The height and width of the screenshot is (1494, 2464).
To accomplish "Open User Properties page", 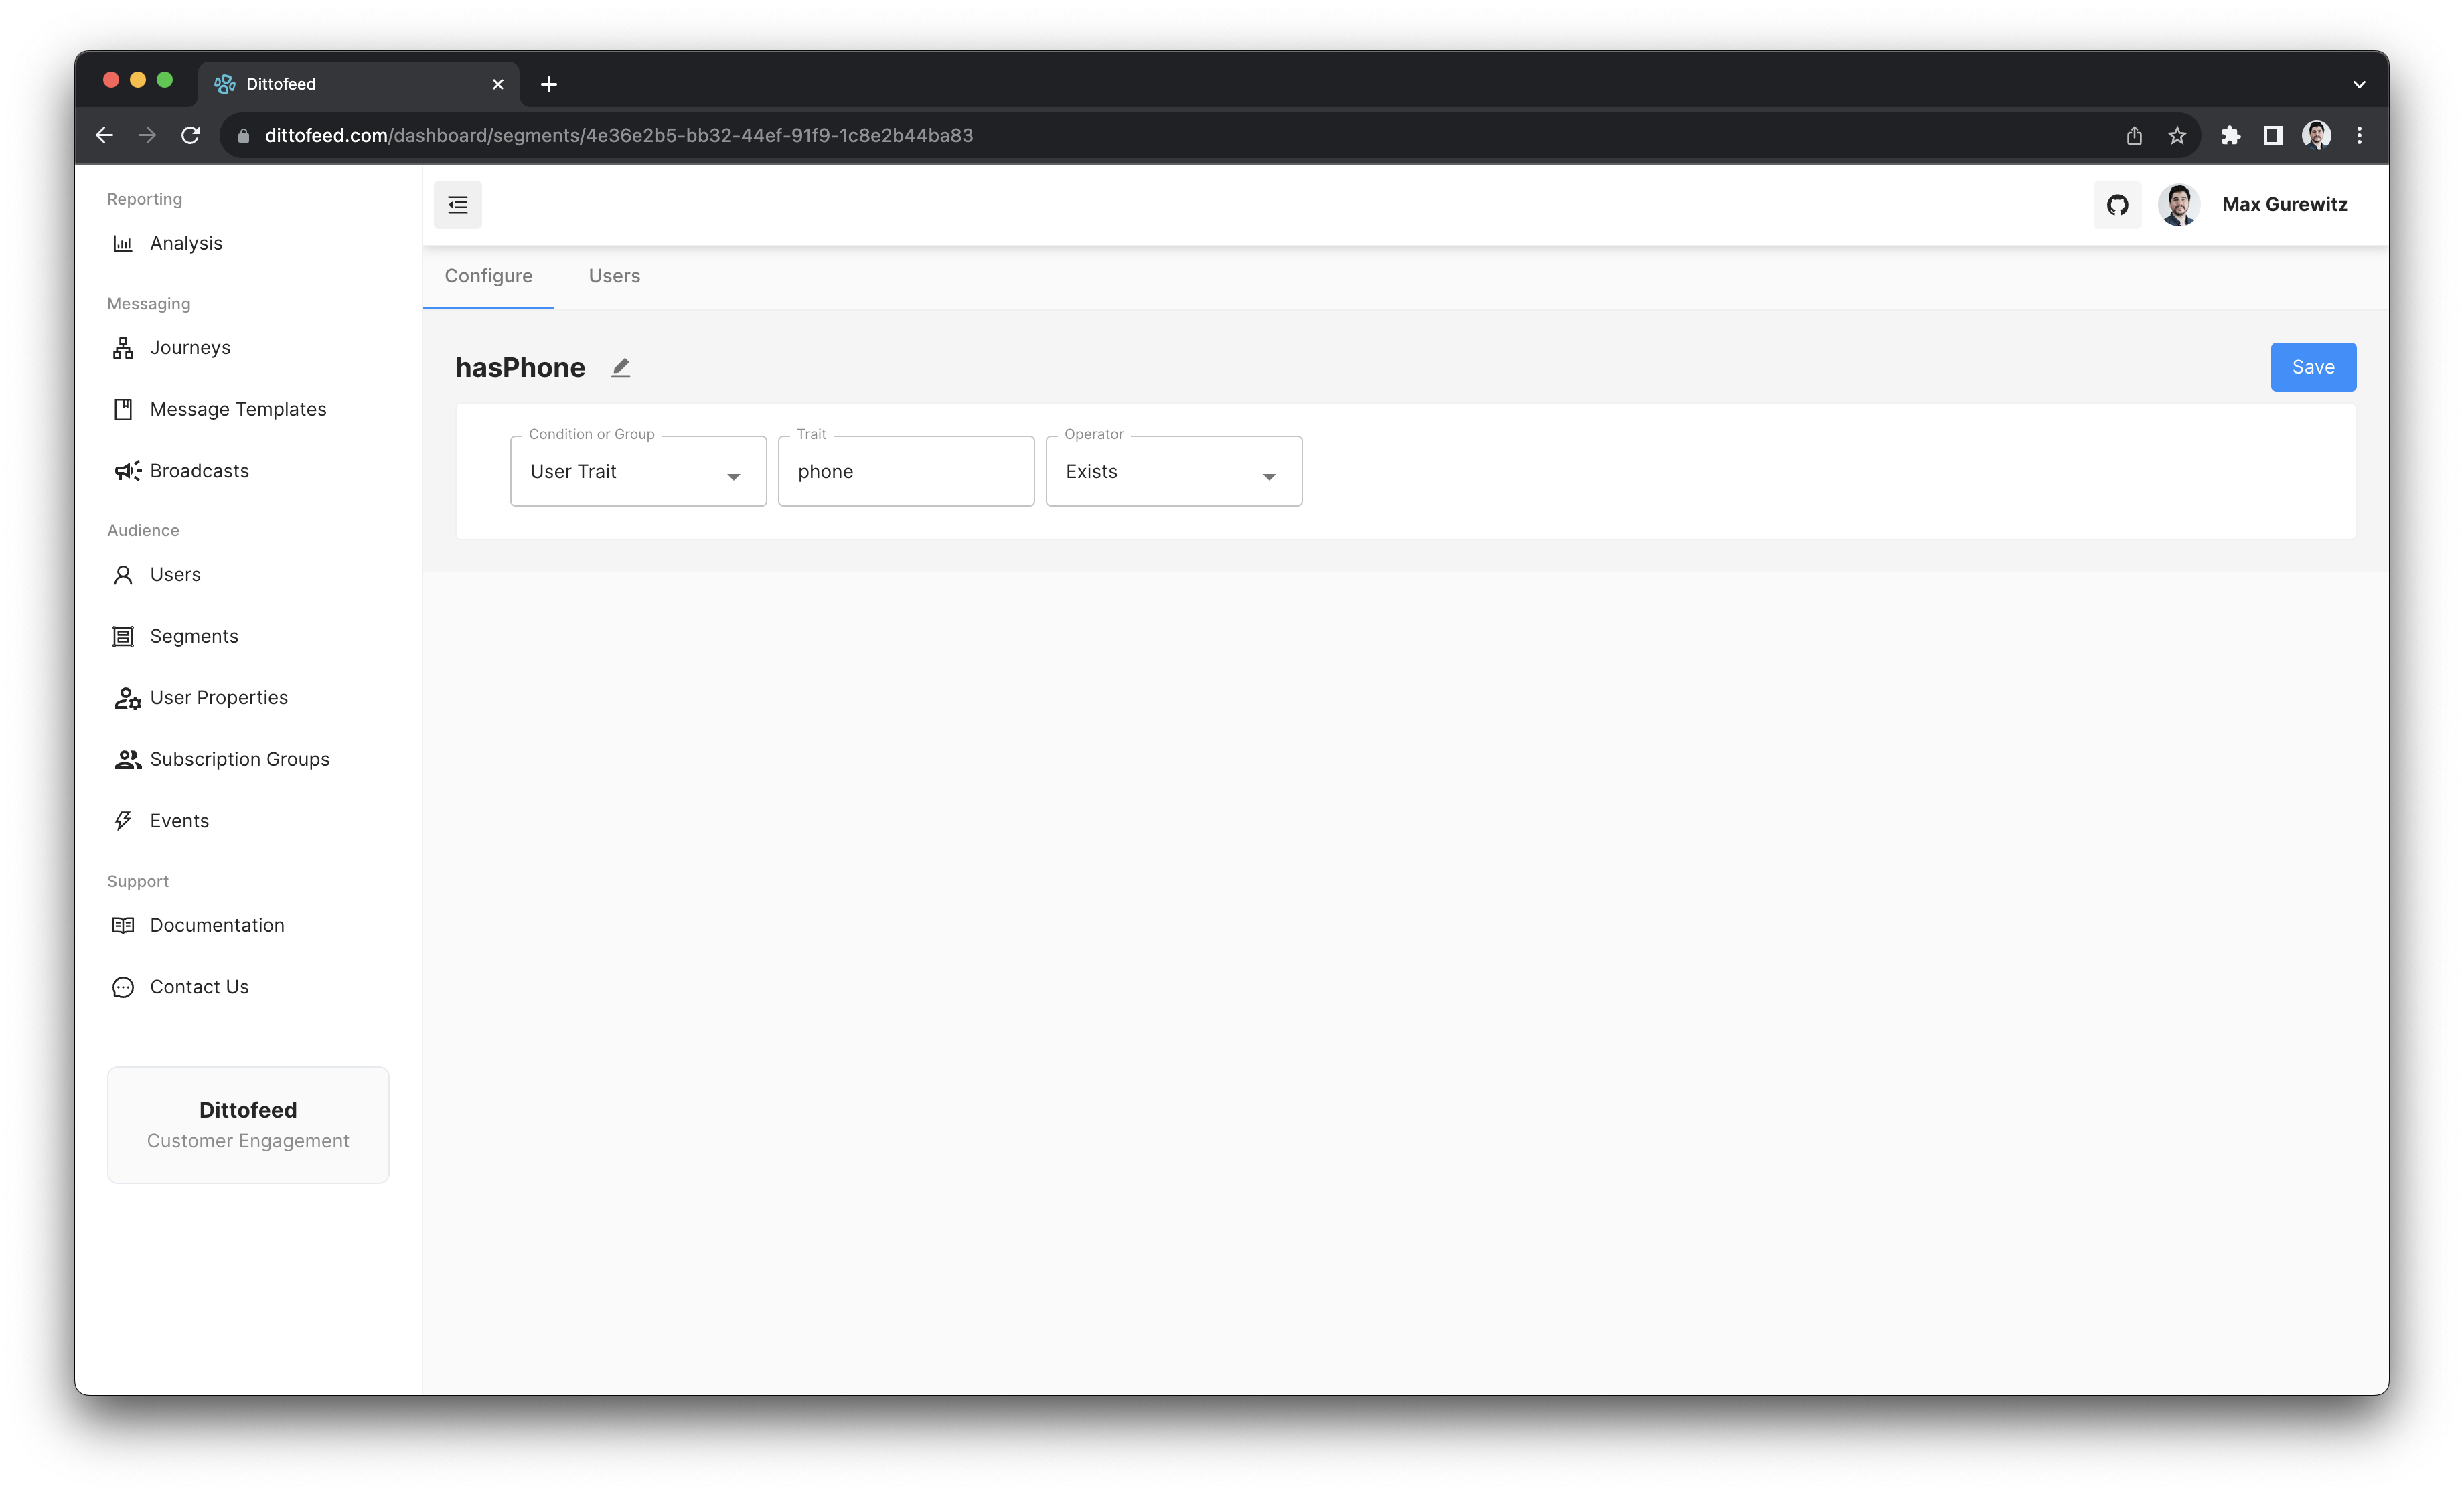I will [219, 698].
